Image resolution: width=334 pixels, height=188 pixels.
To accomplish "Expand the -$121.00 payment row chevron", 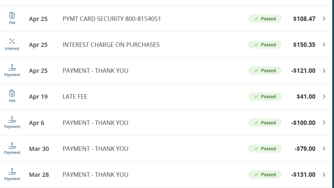I will (324, 71).
